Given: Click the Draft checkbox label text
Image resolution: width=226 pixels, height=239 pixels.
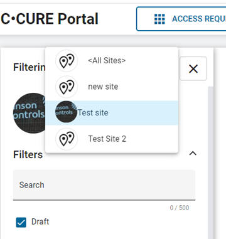Looking at the screenshot, I should pos(40,221).
